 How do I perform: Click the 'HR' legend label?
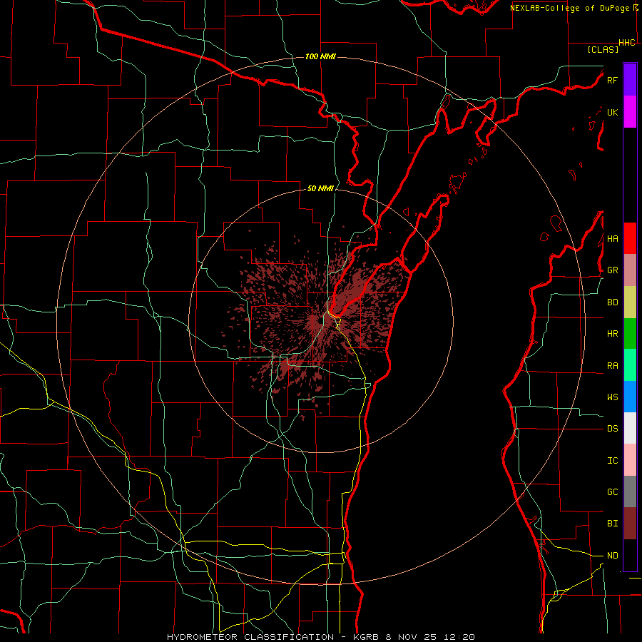612,334
